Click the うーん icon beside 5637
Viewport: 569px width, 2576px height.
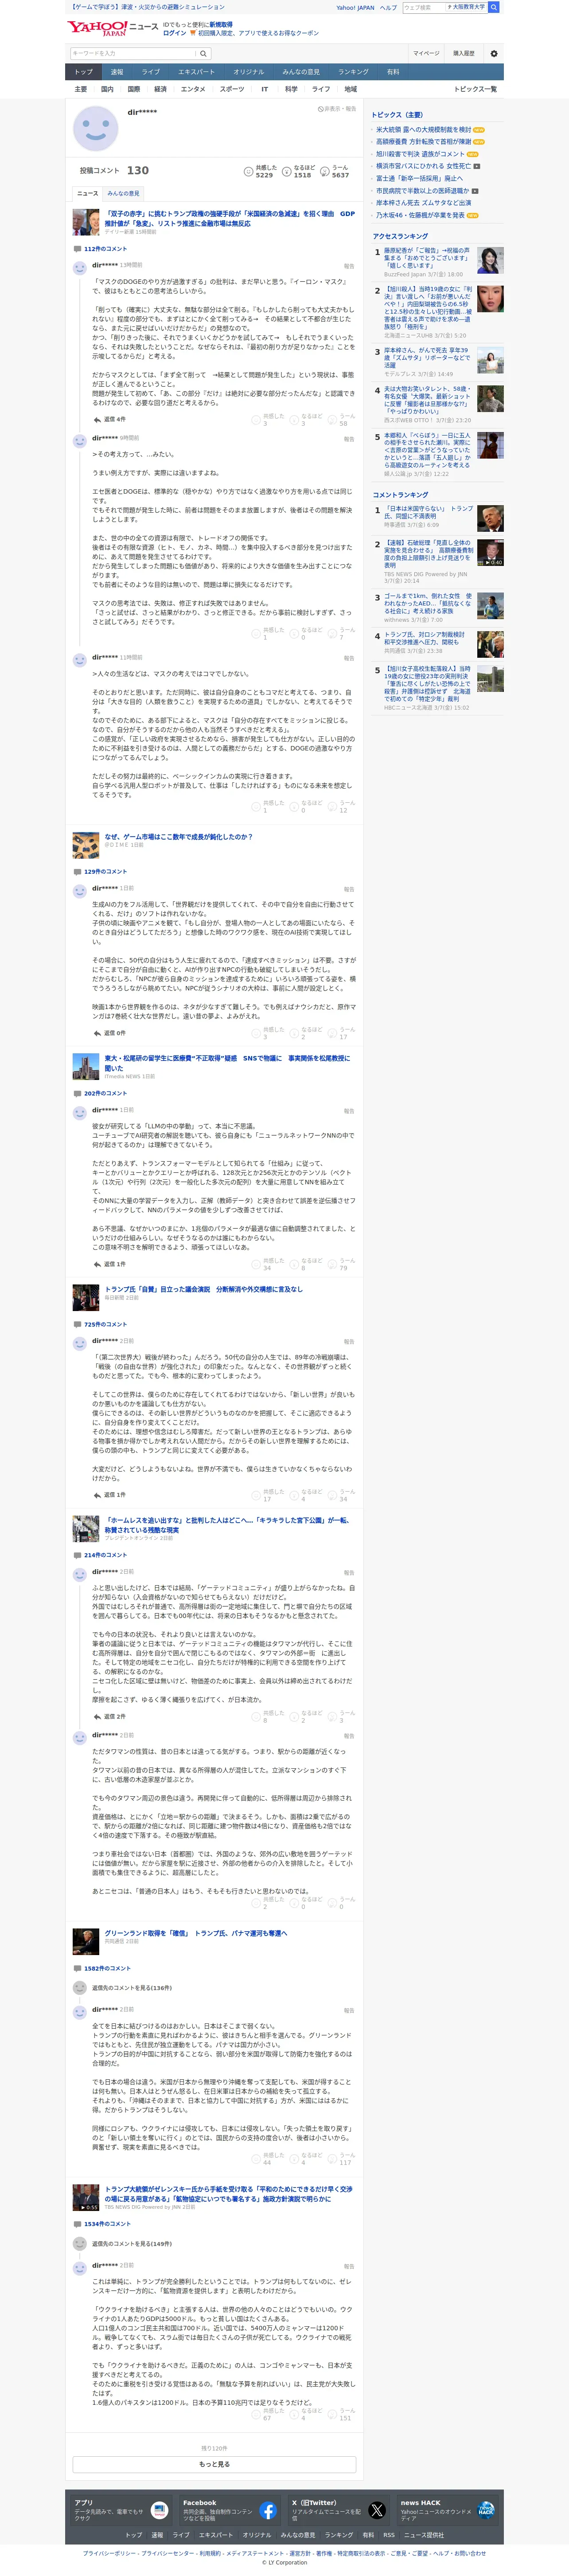(x=325, y=171)
